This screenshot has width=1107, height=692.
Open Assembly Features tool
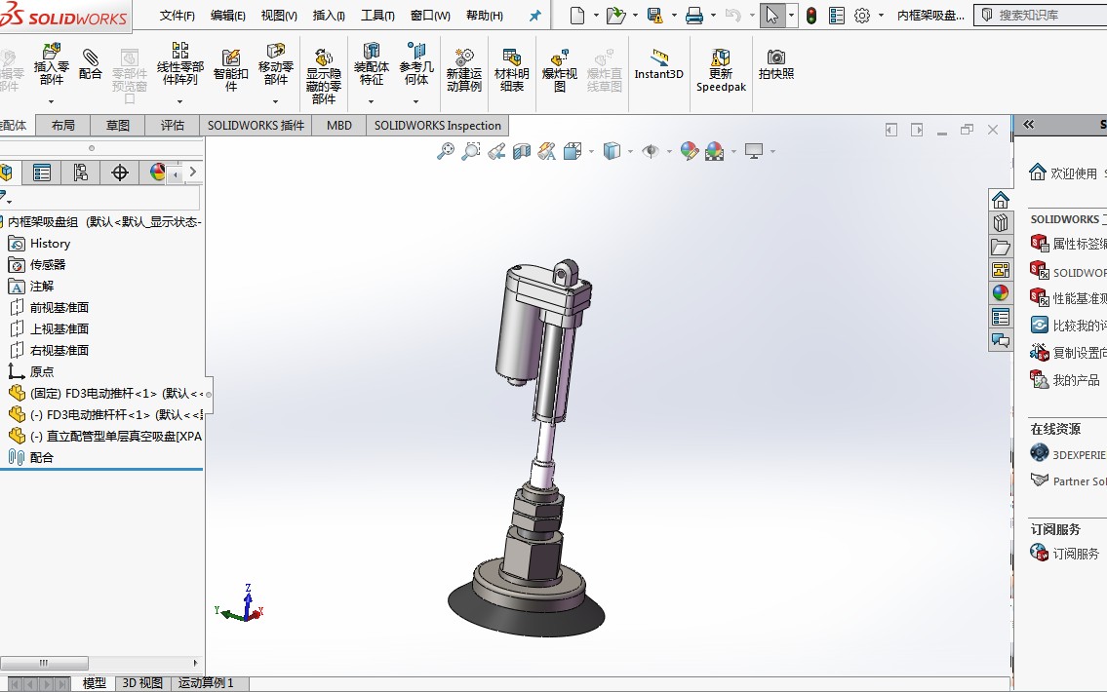[x=372, y=64]
